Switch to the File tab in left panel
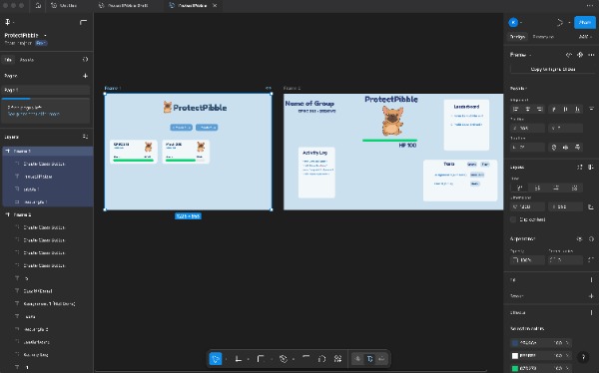The width and height of the screenshot is (599, 373). (x=8, y=60)
